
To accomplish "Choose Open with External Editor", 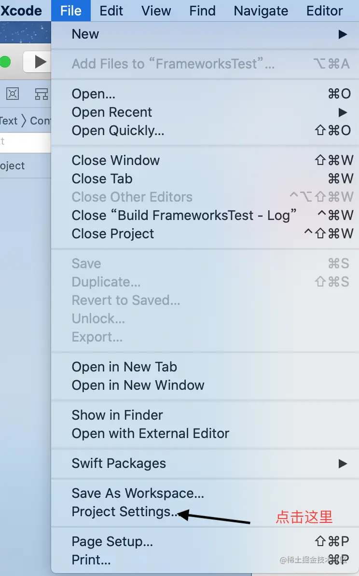I will point(150,434).
